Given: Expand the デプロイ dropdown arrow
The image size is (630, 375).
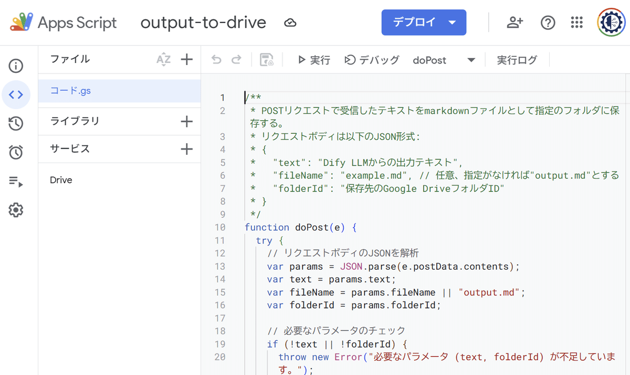Looking at the screenshot, I should 453,22.
